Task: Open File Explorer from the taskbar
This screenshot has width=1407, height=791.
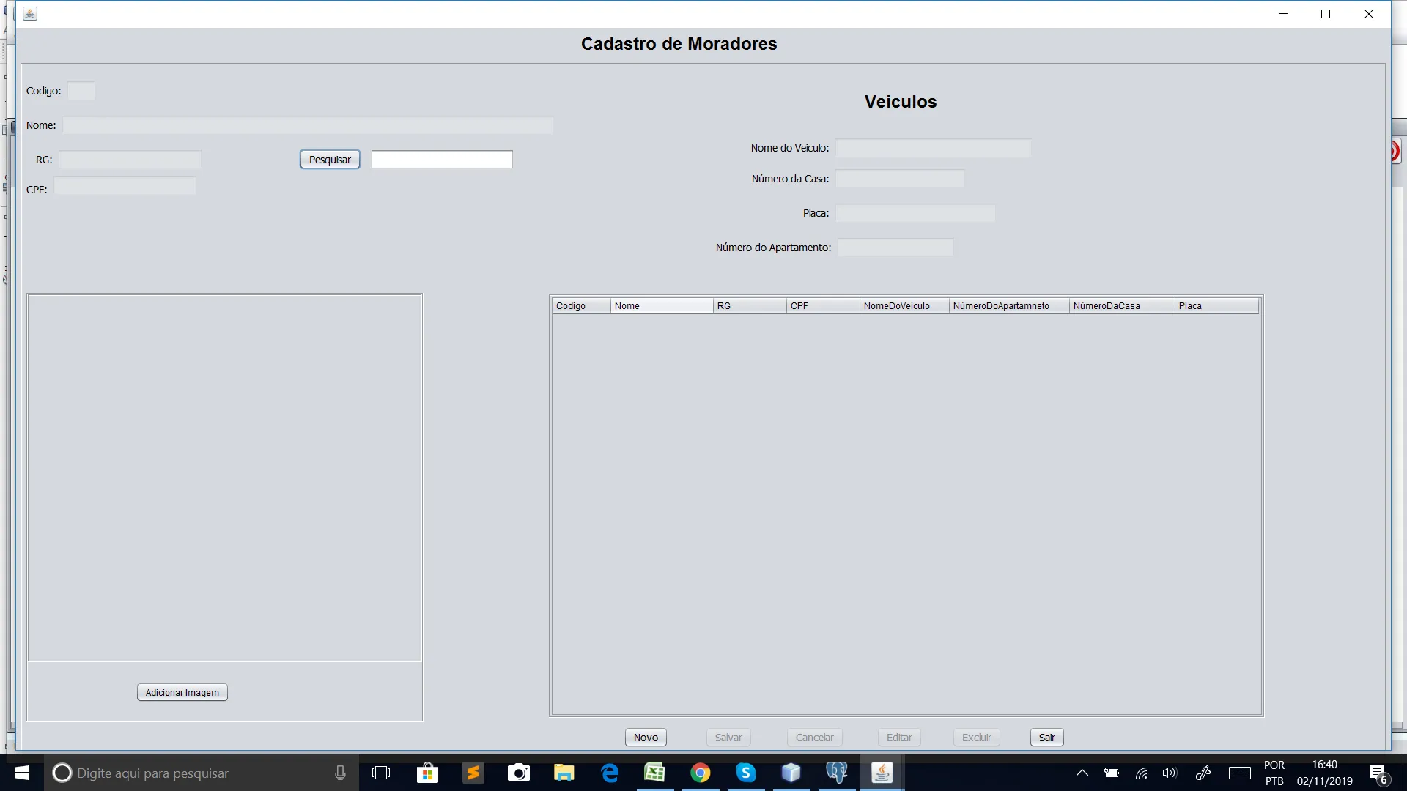Action: pyautogui.click(x=564, y=773)
